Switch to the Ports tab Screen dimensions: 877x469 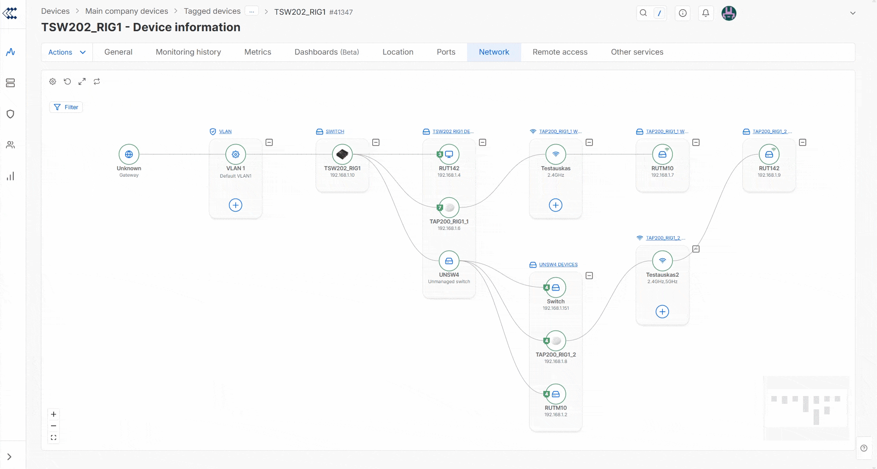click(446, 52)
